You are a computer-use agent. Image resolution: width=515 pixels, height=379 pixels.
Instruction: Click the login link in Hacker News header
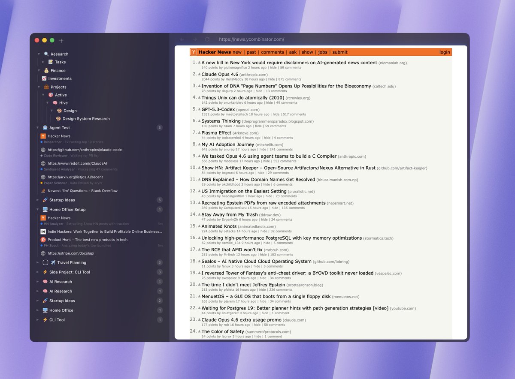[x=445, y=52]
